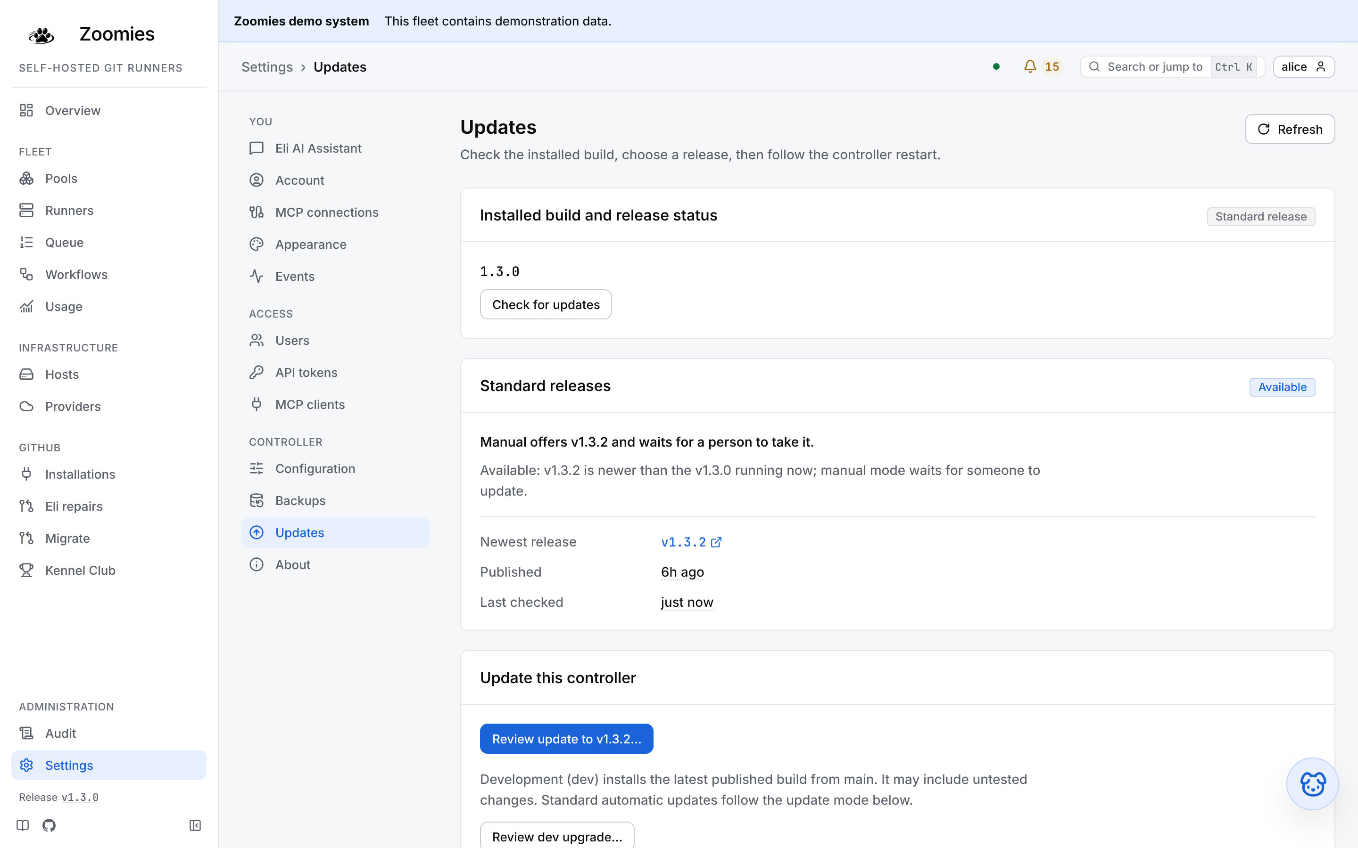Open the documentation book icon
This screenshot has width=1358, height=848.
pyautogui.click(x=23, y=825)
